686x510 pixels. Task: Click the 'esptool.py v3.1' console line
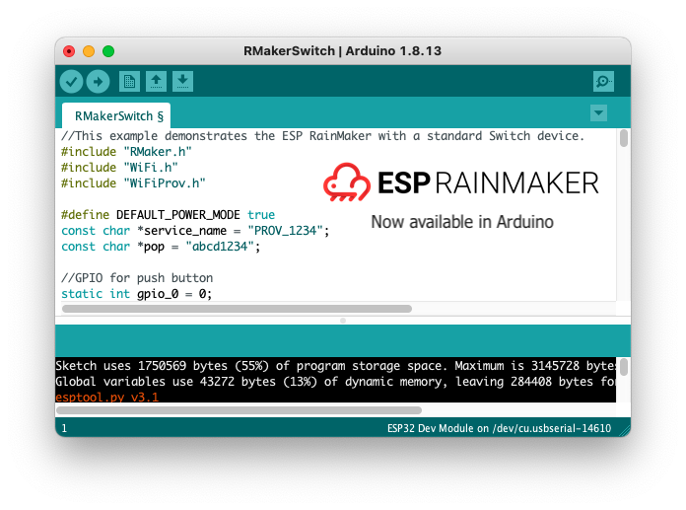[106, 398]
